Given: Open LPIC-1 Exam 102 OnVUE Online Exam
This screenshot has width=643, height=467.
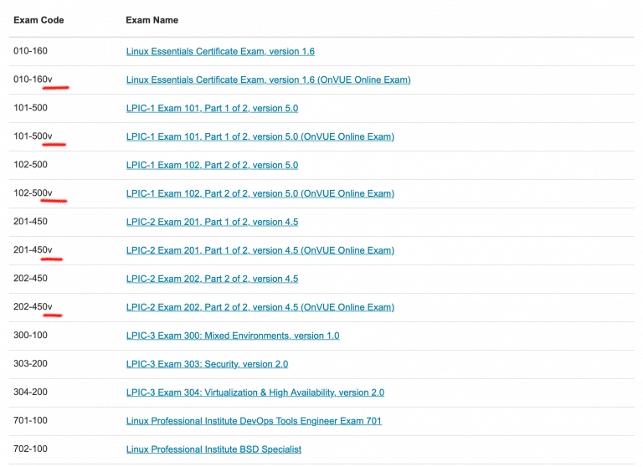Looking at the screenshot, I should 260,194.
